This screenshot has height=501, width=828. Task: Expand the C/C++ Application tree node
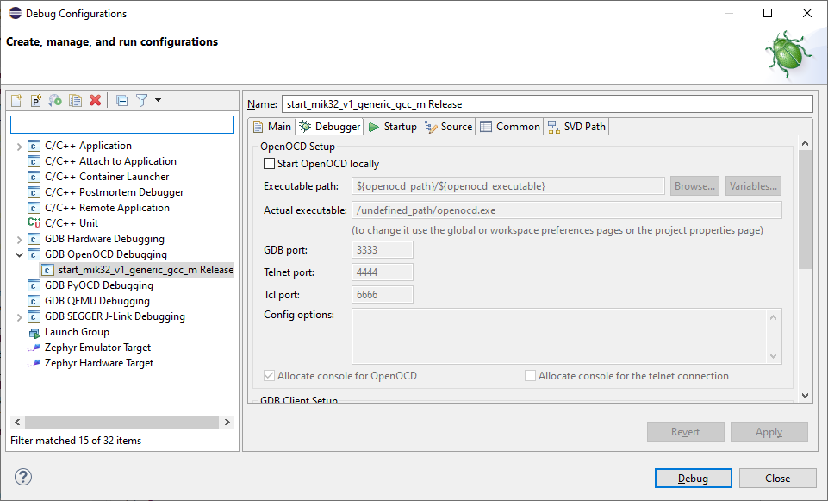pos(19,146)
